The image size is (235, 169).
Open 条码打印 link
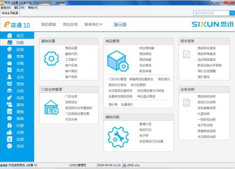pos(146,130)
